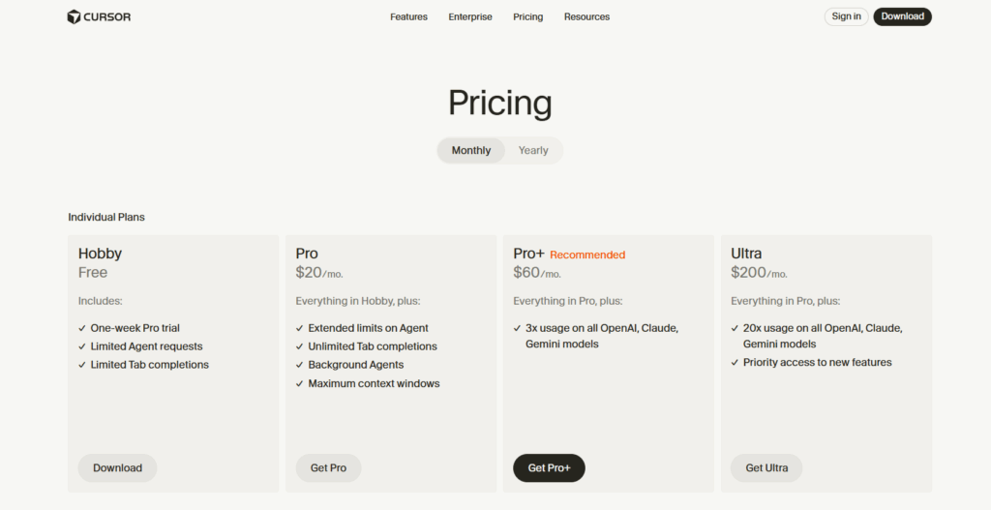Image resolution: width=991 pixels, height=510 pixels.
Task: Click the Recommended label on Pro+
Action: (x=587, y=255)
